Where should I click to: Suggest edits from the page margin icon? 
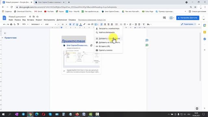coord(147,45)
